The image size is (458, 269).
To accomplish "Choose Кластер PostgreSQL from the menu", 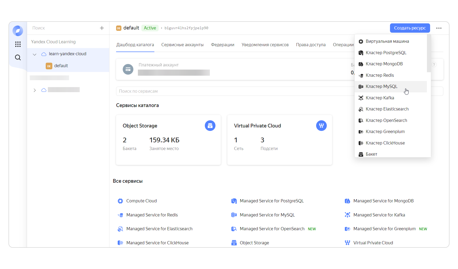I will 391,53.
